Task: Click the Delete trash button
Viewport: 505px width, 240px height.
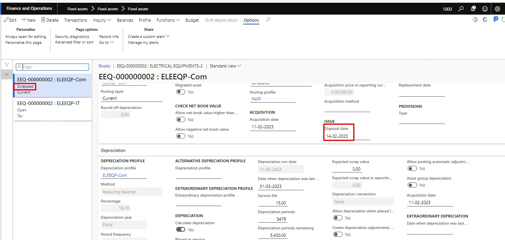Action: tap(49, 20)
